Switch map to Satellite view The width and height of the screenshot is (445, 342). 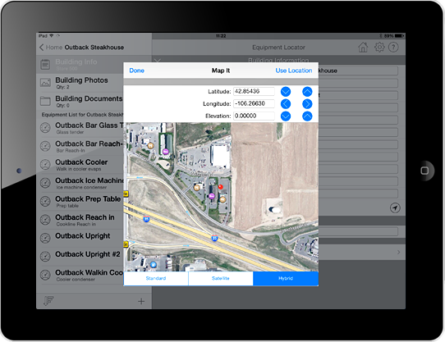pyautogui.click(x=221, y=279)
